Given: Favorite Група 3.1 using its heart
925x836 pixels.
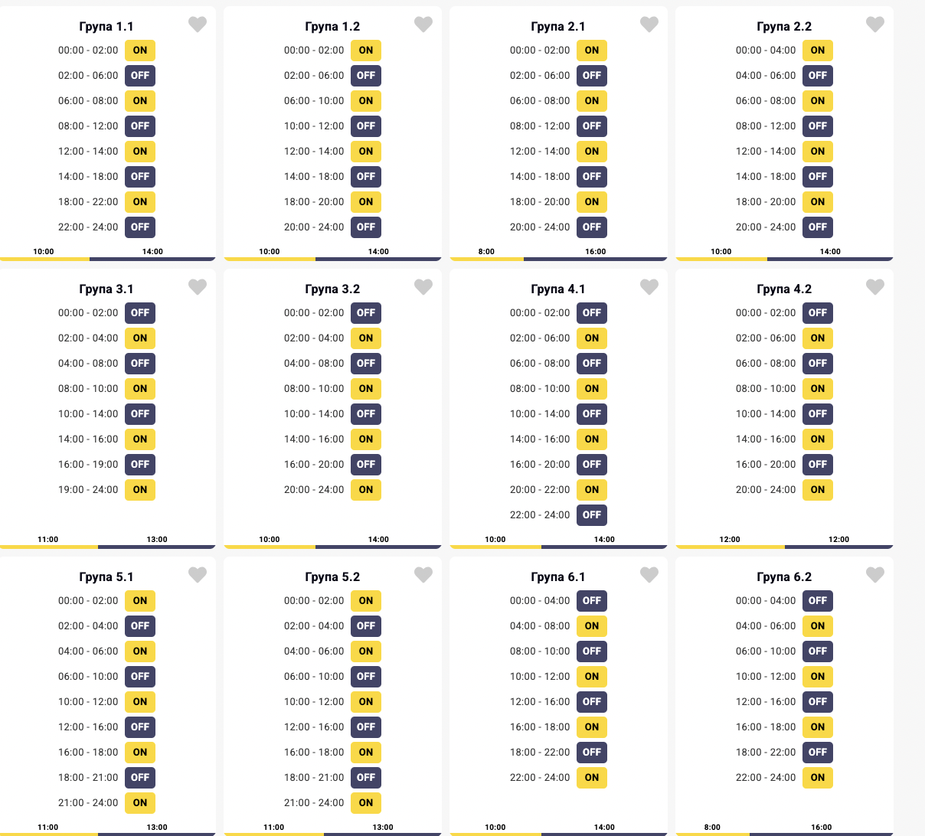Looking at the screenshot, I should pyautogui.click(x=198, y=287).
